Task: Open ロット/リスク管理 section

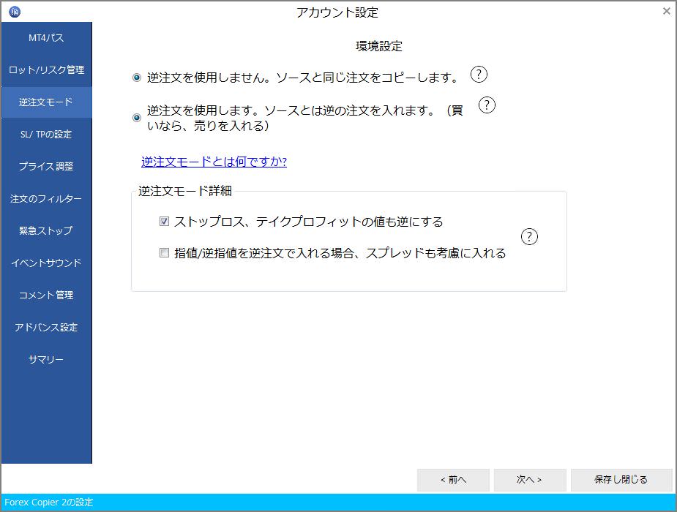Action: point(45,69)
